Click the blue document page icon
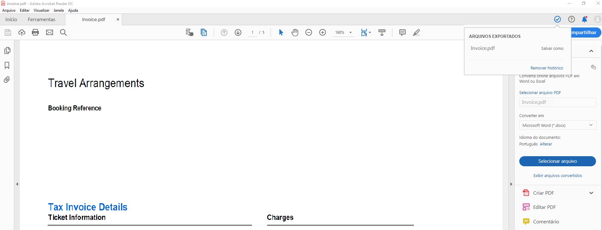This screenshot has width=602, height=230. point(204,32)
